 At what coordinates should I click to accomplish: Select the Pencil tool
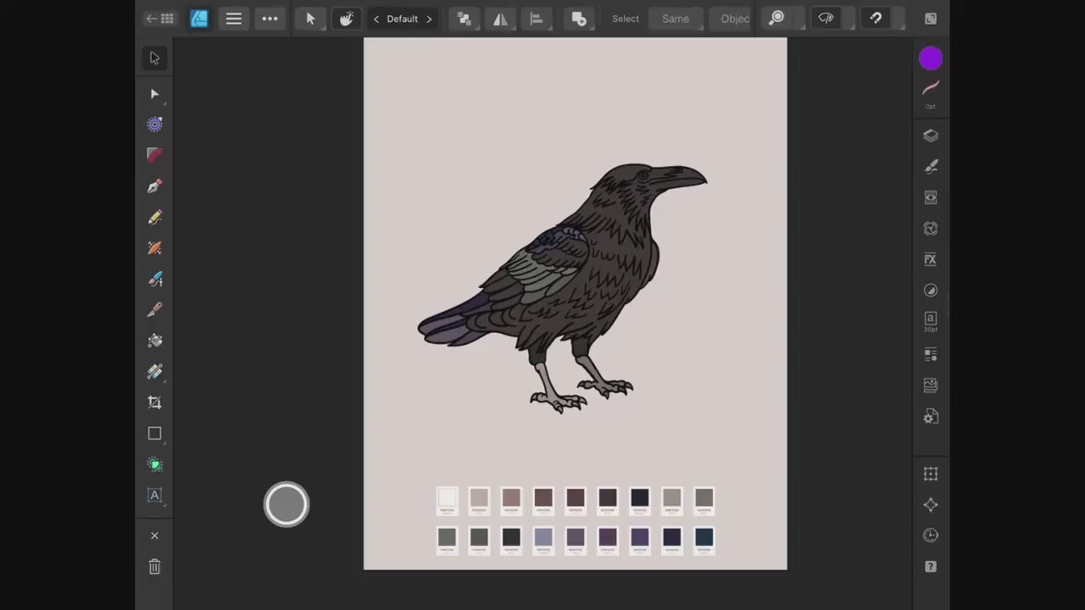(x=154, y=218)
